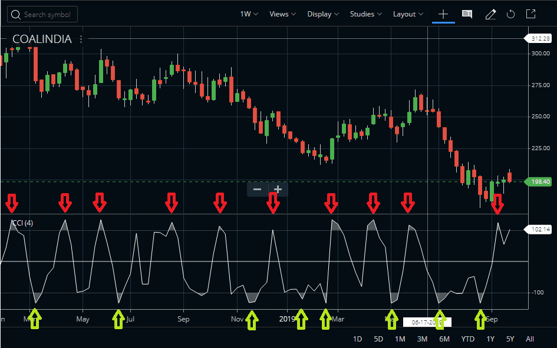Select the 6M range

444,339
